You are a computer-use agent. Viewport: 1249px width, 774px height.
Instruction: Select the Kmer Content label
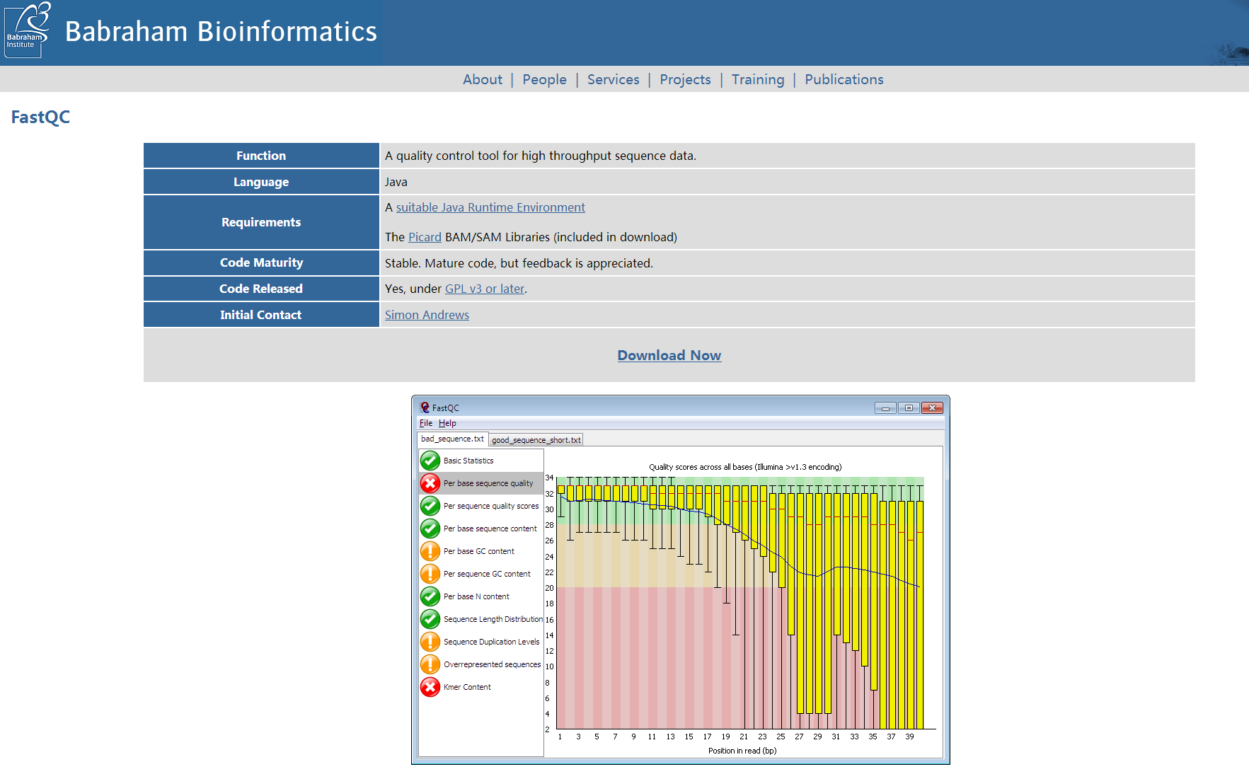pyautogui.click(x=467, y=687)
